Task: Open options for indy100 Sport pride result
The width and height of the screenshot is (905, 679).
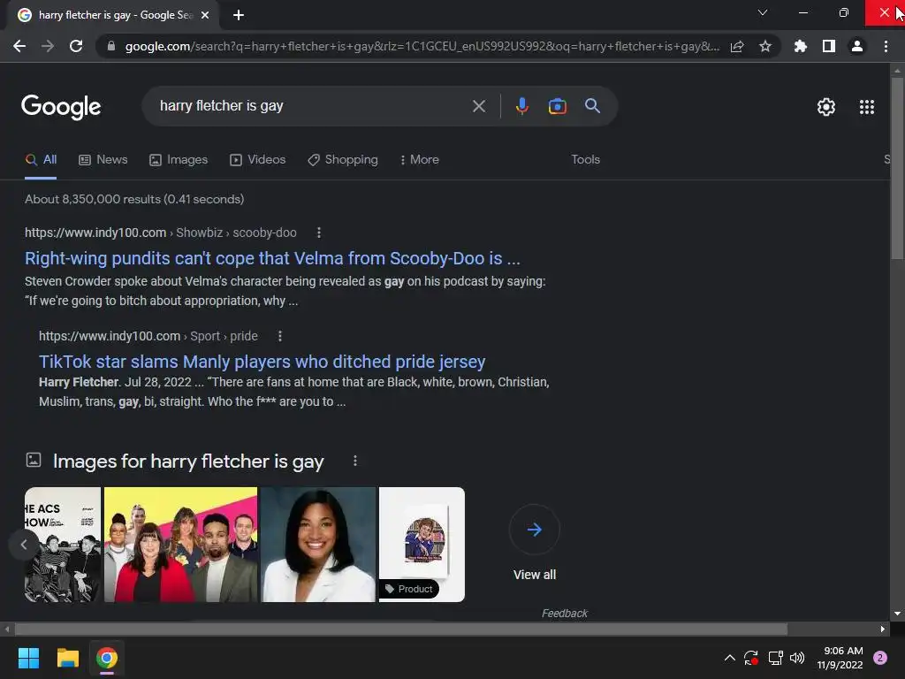Action: [x=280, y=336]
